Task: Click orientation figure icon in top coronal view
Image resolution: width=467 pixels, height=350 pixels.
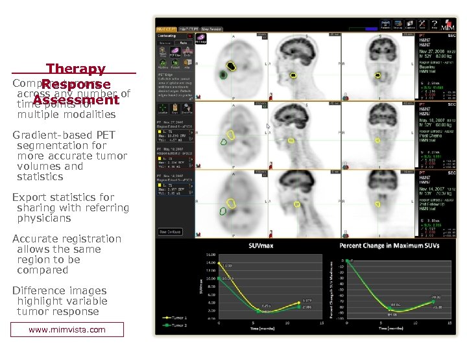Action: click(x=345, y=97)
